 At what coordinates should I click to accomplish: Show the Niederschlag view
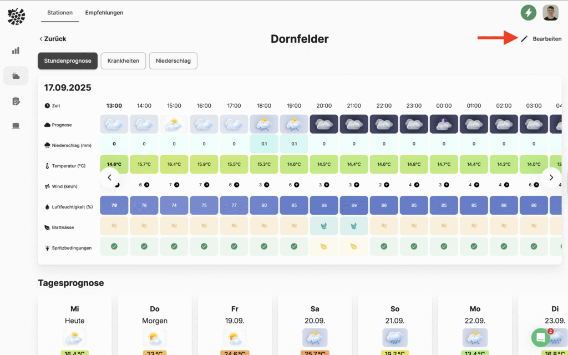pos(173,61)
